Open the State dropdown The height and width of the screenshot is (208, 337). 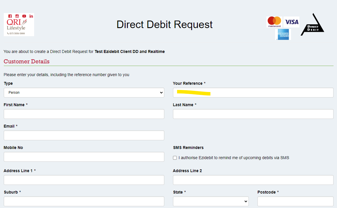click(211, 201)
